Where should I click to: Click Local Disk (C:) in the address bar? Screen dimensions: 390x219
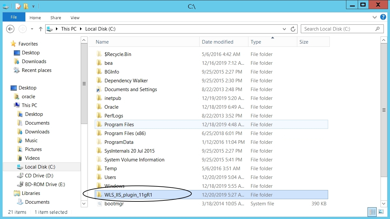pos(100,29)
